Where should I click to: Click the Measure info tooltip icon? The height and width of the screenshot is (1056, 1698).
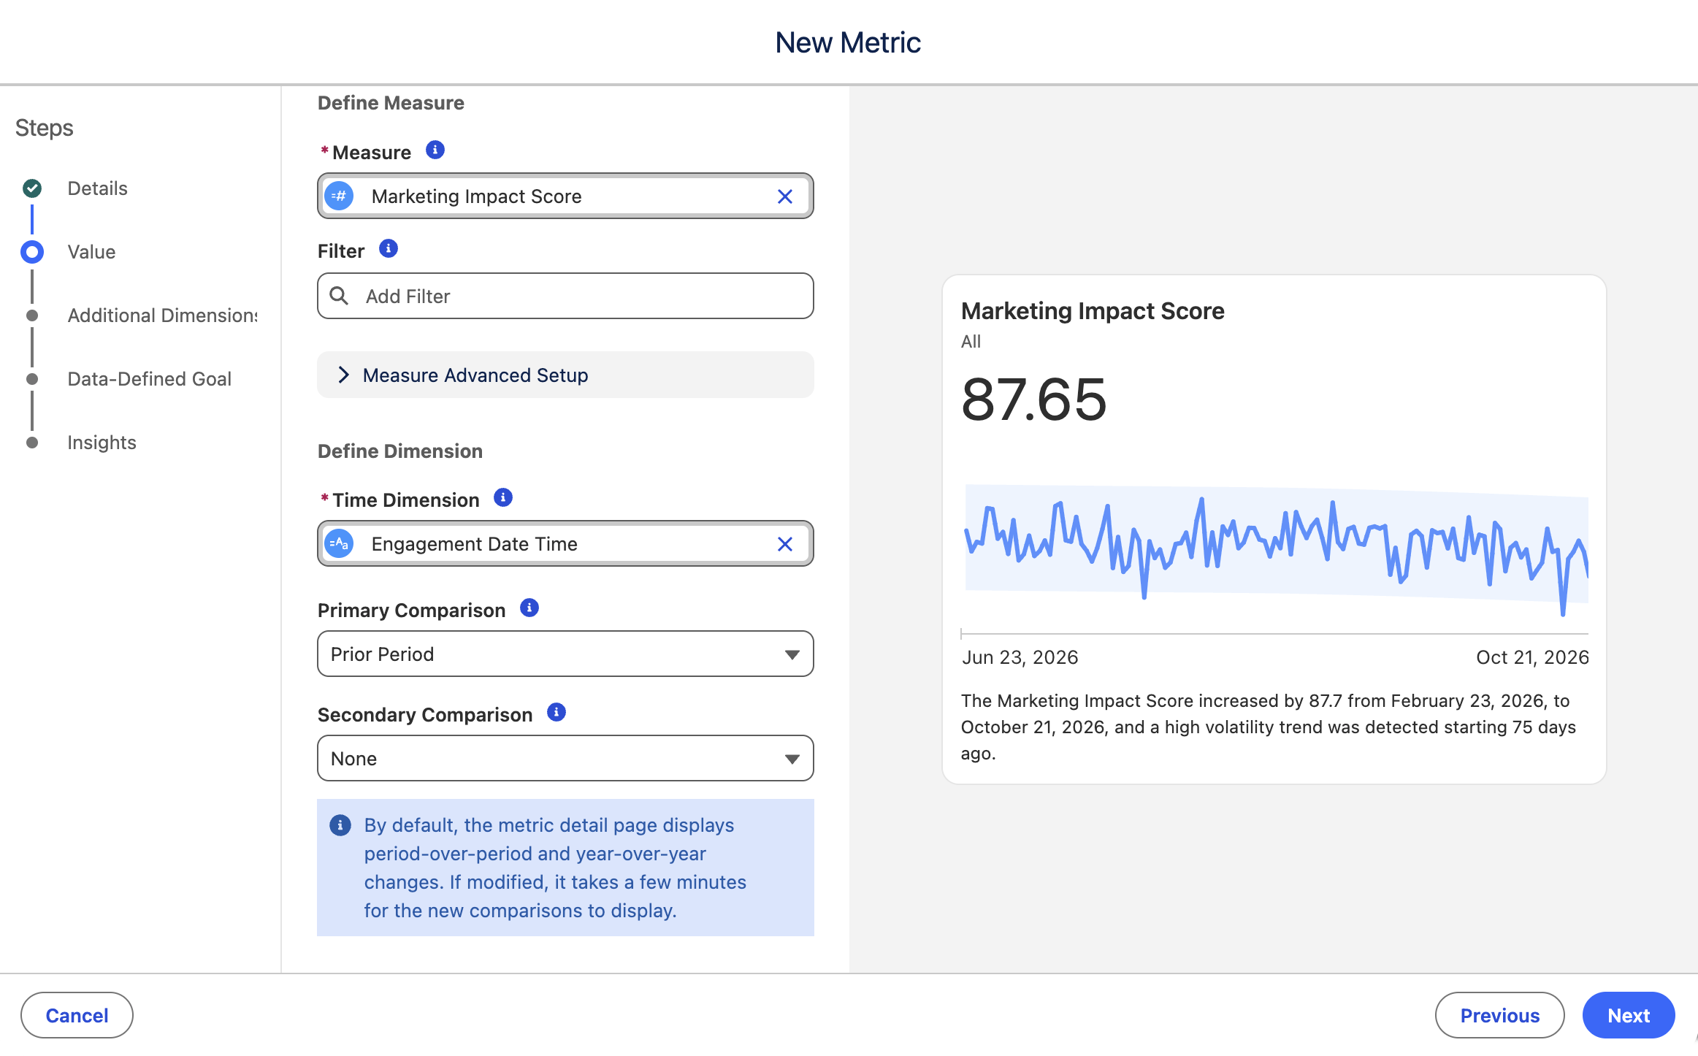pos(435,150)
